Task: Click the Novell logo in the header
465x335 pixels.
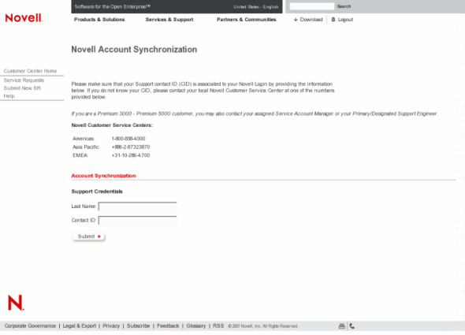Action: pyautogui.click(x=24, y=18)
